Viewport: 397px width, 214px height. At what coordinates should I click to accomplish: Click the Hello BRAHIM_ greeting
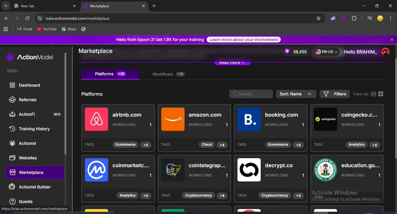point(360,52)
